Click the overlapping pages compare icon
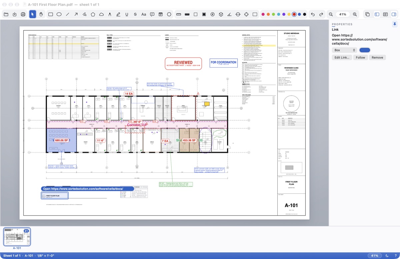Viewport: 400px width, 259px height. pyautogui.click(x=367, y=14)
